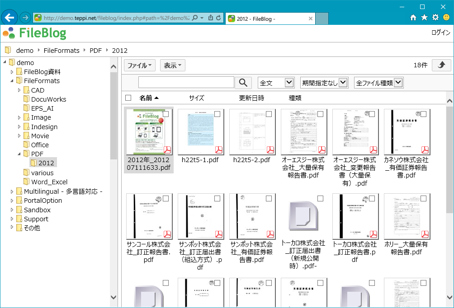Expand the Image tree node

[x=19, y=117]
